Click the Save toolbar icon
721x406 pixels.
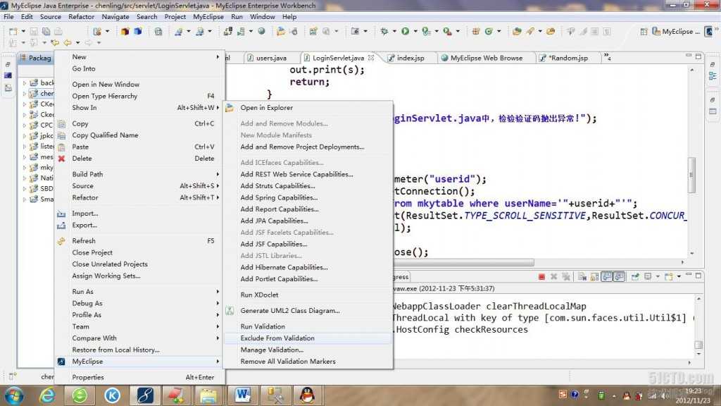click(34, 31)
